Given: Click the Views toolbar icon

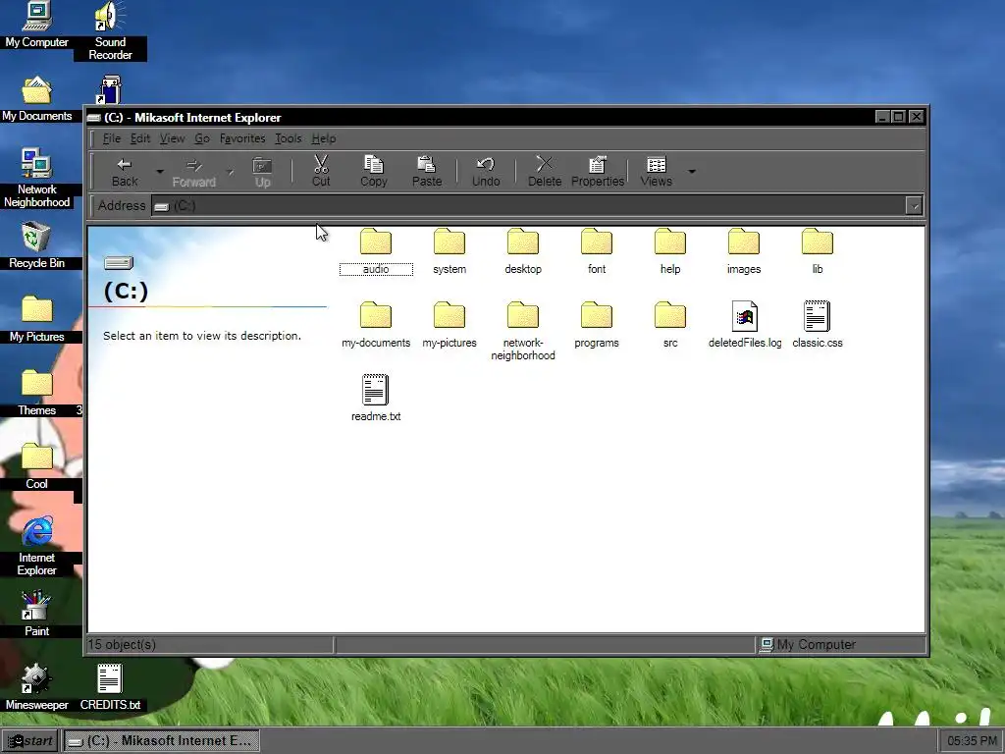Looking at the screenshot, I should (x=657, y=165).
